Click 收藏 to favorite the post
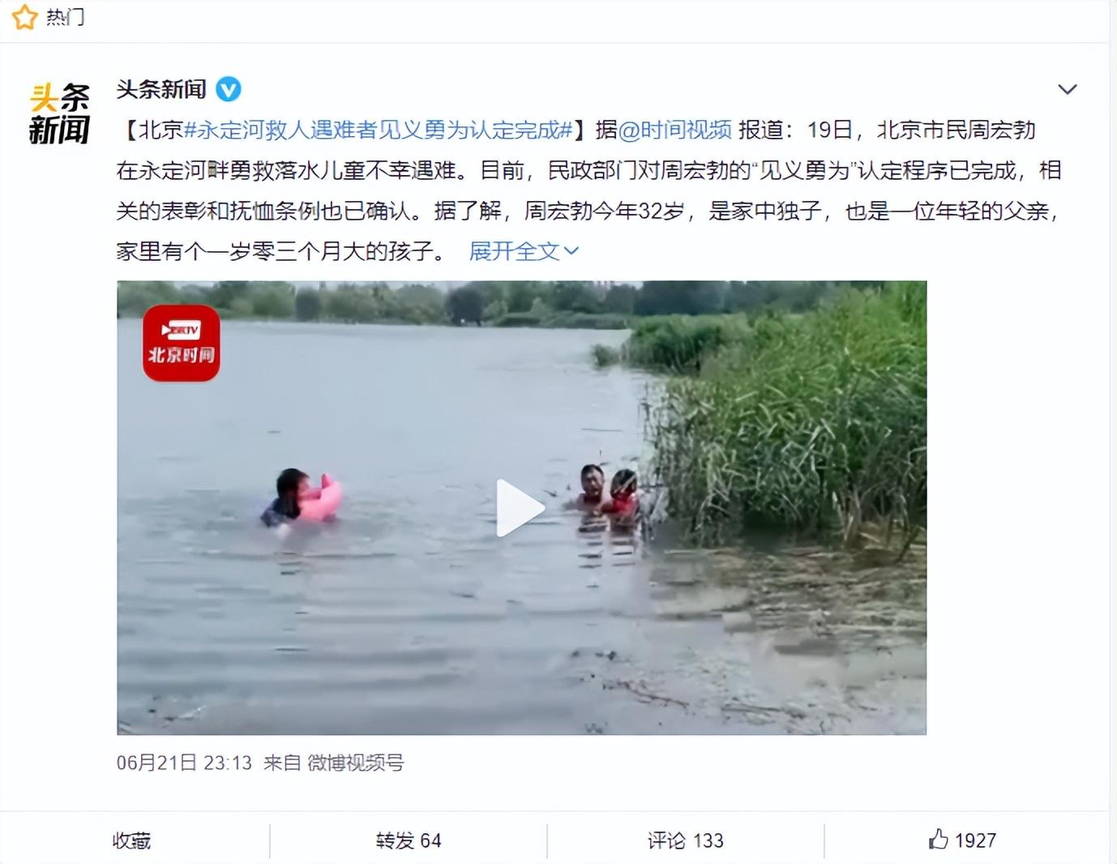This screenshot has height=864, width=1117. pos(132,840)
